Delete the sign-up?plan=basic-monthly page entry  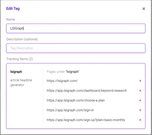pos(140,120)
